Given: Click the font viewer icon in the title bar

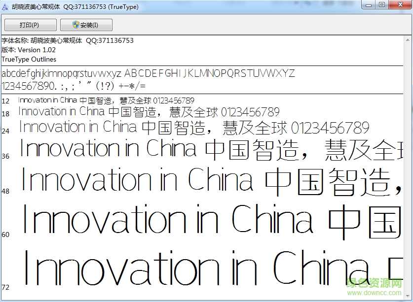Looking at the screenshot, I should 5,6.
